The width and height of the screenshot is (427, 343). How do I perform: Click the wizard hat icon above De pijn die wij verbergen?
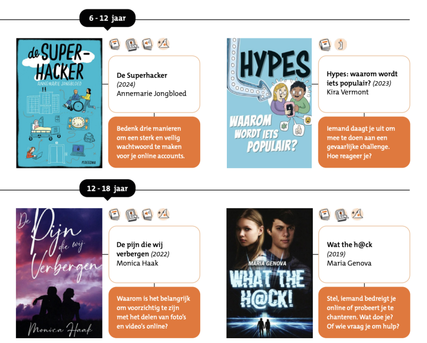click(164, 214)
